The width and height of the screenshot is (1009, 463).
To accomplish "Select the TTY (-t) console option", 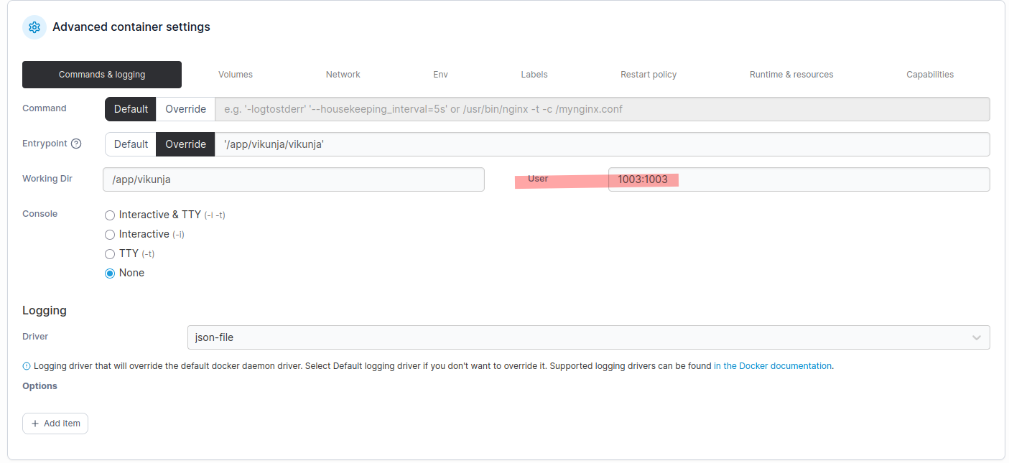I will pos(110,253).
